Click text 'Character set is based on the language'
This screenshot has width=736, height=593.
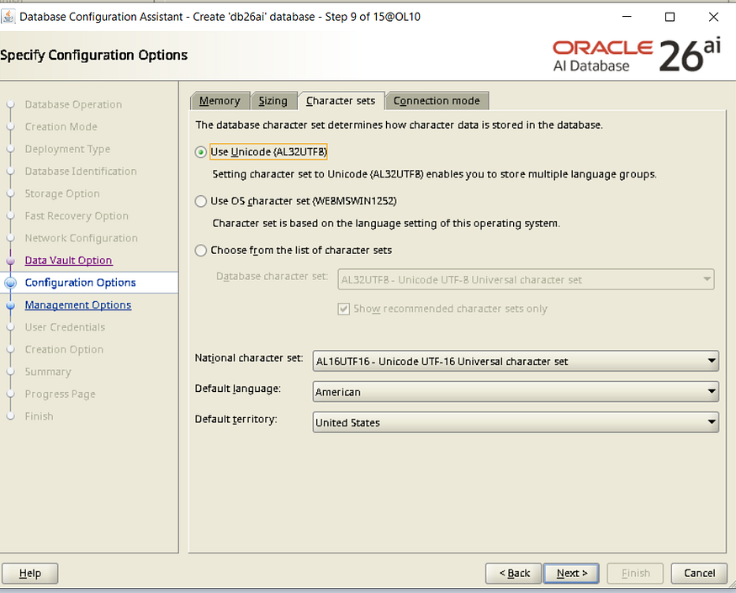coord(386,224)
